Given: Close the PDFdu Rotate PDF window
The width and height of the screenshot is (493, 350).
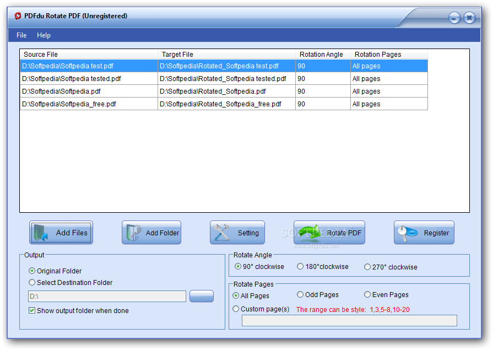Looking at the screenshot, I should (469, 18).
